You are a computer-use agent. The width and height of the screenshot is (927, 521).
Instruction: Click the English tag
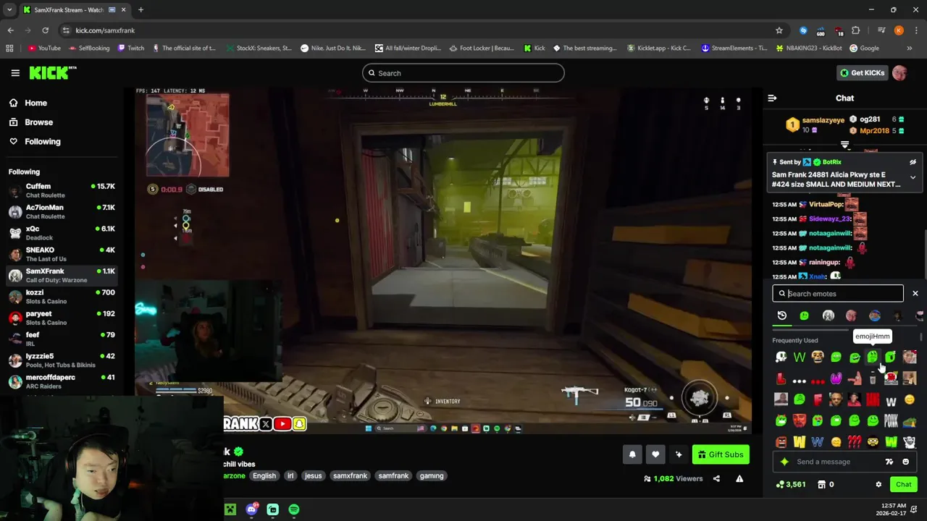pyautogui.click(x=264, y=475)
